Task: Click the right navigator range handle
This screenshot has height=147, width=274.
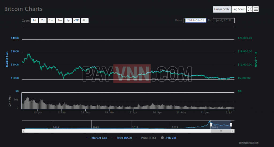Action: tap(231, 125)
